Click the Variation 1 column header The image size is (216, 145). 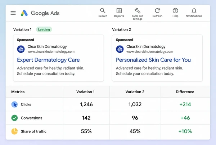click(86, 92)
